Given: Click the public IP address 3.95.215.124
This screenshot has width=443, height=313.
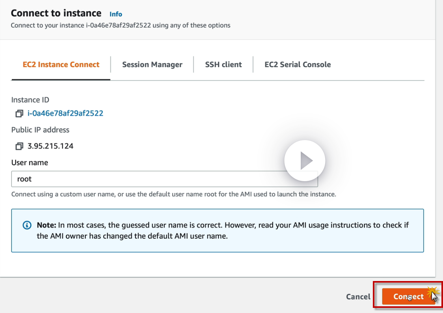Looking at the screenshot, I should [x=50, y=146].
